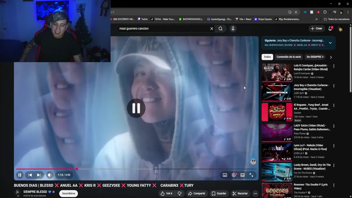Skip to the next video

click(x=39, y=175)
